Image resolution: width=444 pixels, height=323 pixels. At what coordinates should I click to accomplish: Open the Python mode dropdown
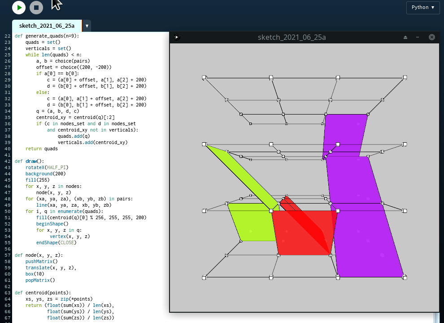(422, 7)
